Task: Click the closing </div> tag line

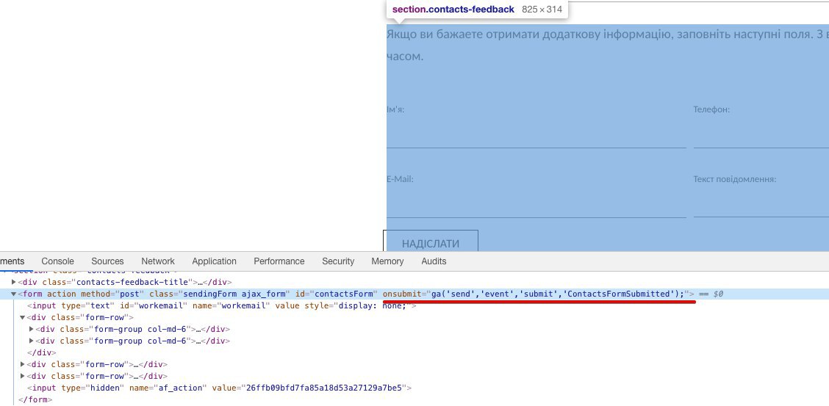Action: tap(42, 352)
